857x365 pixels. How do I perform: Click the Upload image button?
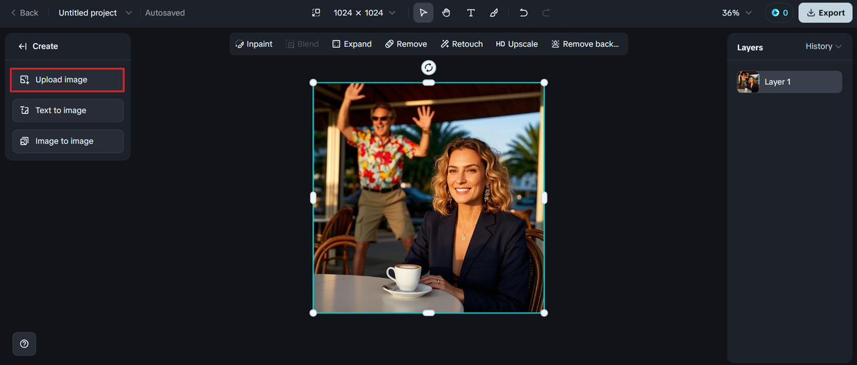click(x=68, y=80)
